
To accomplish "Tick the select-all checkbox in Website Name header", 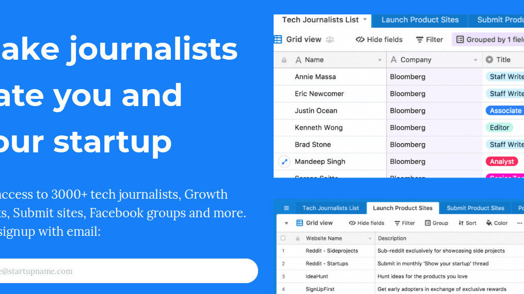I will [283, 238].
